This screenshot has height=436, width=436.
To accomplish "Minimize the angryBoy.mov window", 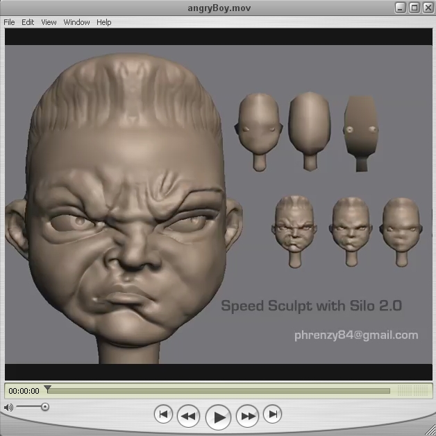I will click(x=401, y=8).
